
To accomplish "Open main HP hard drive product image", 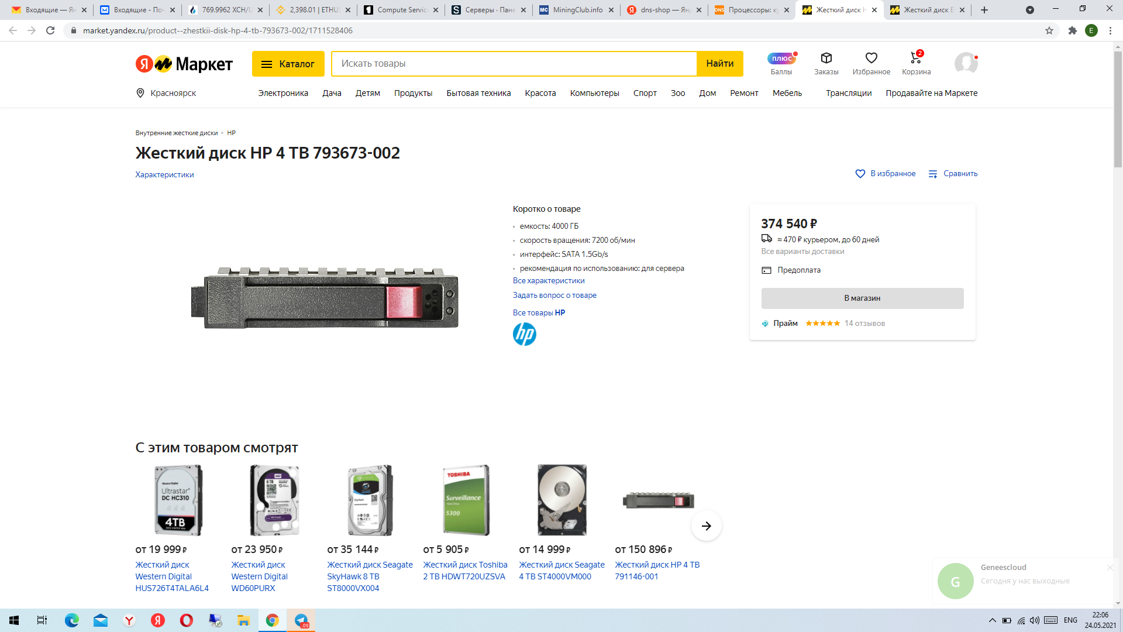I will pyautogui.click(x=325, y=297).
